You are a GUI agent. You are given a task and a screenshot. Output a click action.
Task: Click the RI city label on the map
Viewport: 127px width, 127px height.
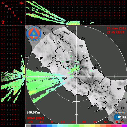click(x=71, y=67)
